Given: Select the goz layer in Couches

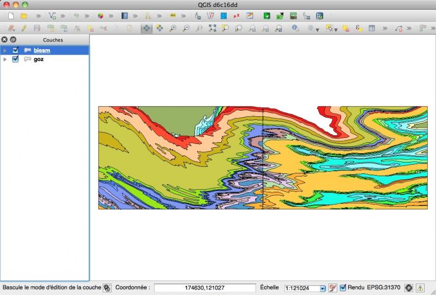Looking at the screenshot, I should point(38,59).
